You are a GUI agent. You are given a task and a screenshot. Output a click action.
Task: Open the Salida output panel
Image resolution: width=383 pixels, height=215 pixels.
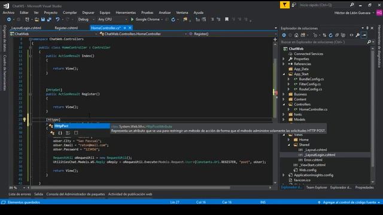click(x=38, y=194)
